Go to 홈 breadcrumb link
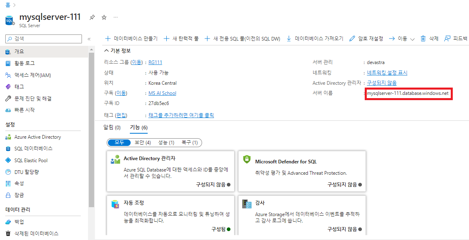 tap(8, 5)
